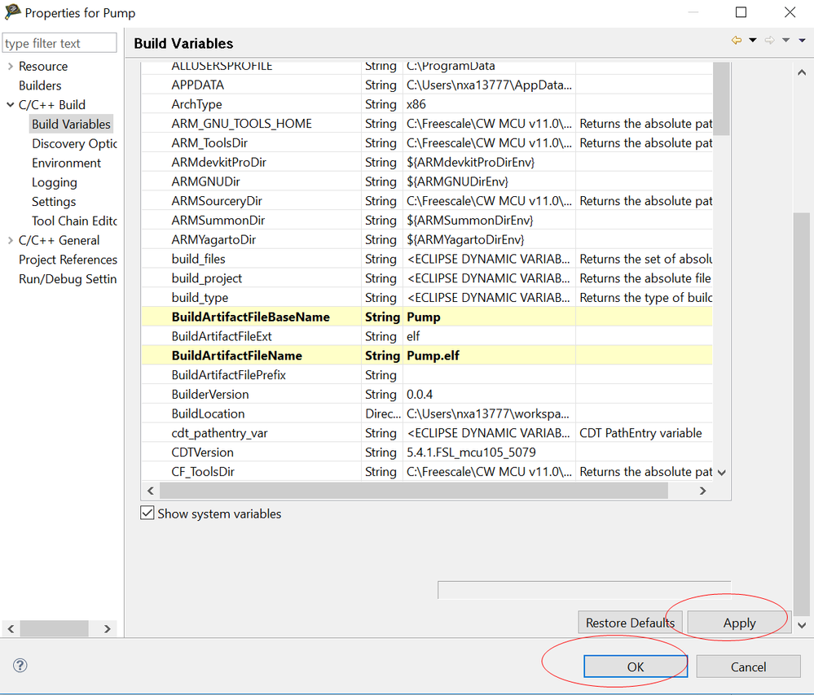The width and height of the screenshot is (814, 695).
Task: Click the page vertical scrollbar down arrow
Action: point(802,625)
